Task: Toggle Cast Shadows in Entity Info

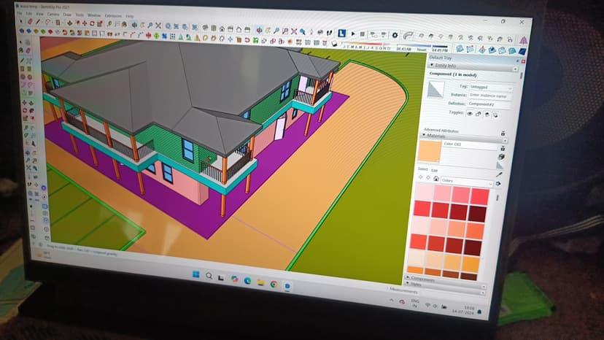Action: 495,115
